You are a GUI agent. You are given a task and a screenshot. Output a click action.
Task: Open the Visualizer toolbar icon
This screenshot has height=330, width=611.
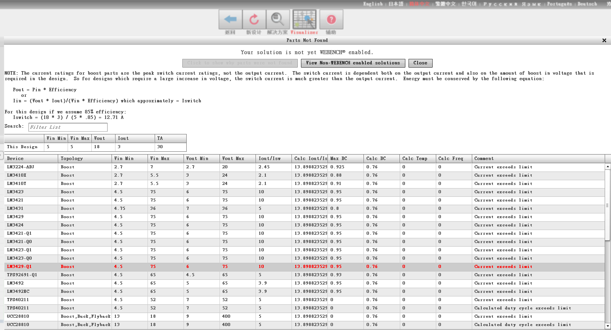[x=304, y=20]
